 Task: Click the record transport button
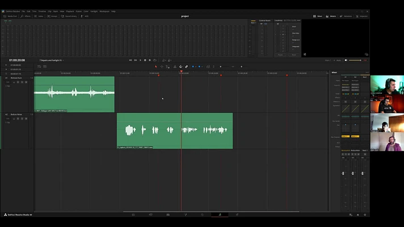pos(150,60)
